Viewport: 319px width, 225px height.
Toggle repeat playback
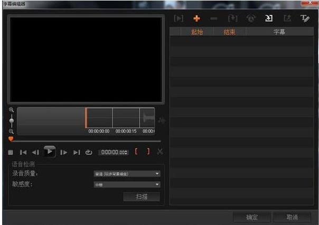[x=89, y=152]
